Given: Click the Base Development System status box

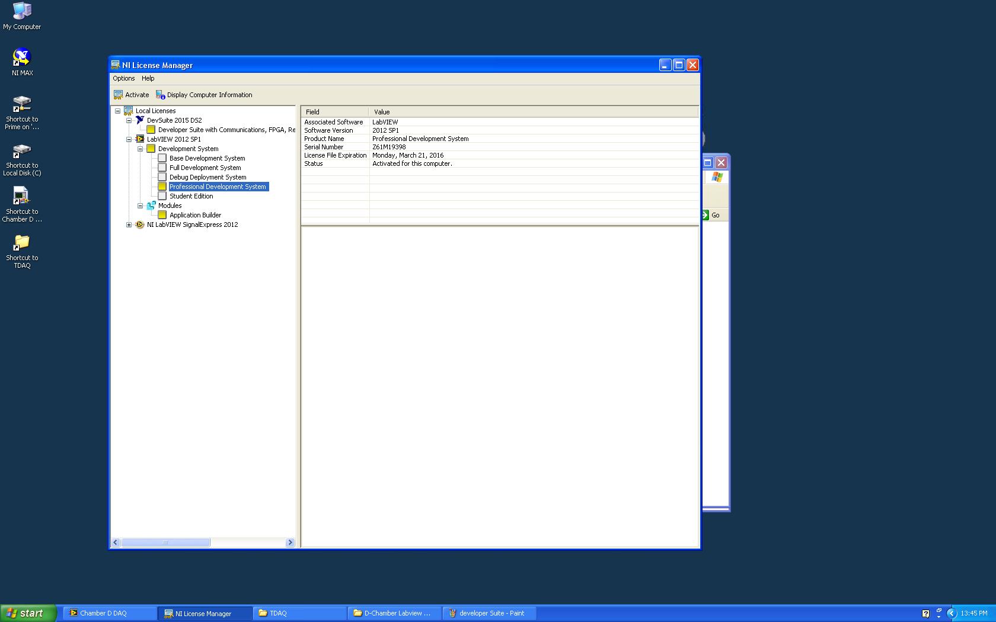Looking at the screenshot, I should point(162,158).
